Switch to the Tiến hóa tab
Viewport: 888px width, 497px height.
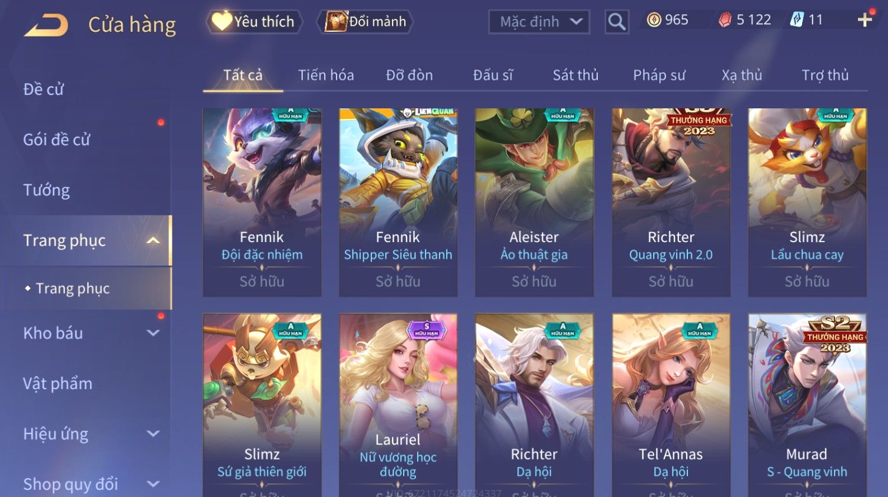coord(326,75)
